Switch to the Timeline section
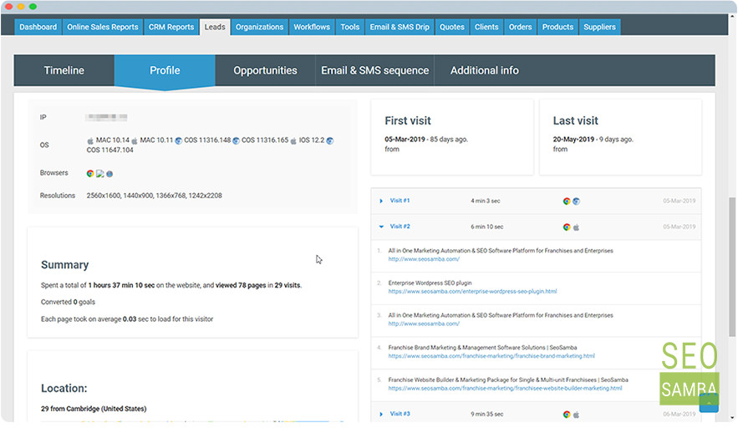Viewport: 738px width, 428px height. pos(64,70)
